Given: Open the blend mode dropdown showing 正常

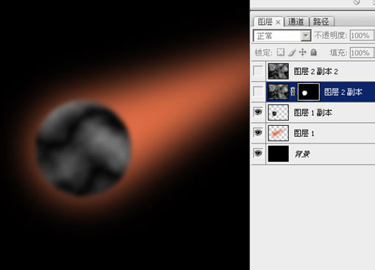Looking at the screenshot, I should [282, 36].
